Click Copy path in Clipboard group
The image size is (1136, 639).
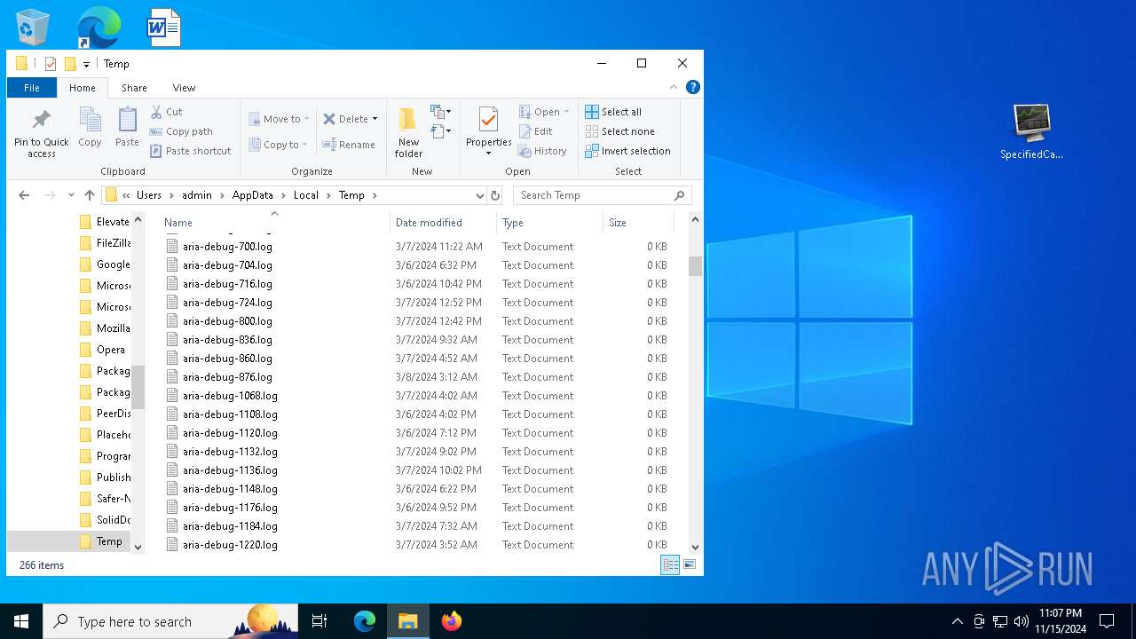(181, 131)
